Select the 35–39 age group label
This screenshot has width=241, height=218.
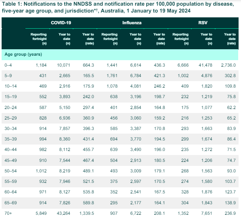pos(10,139)
